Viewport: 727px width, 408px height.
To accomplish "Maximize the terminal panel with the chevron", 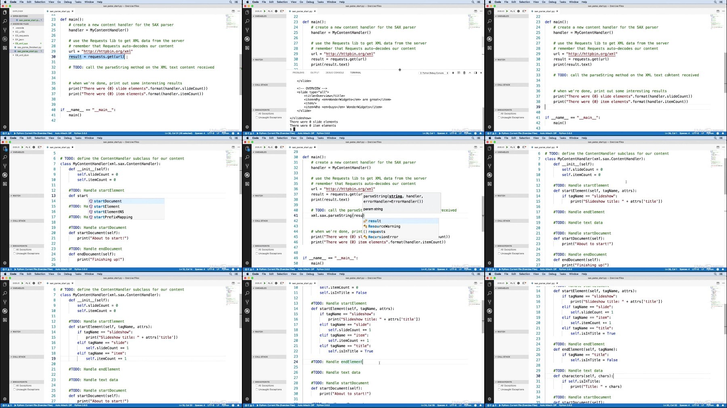I will (470, 73).
